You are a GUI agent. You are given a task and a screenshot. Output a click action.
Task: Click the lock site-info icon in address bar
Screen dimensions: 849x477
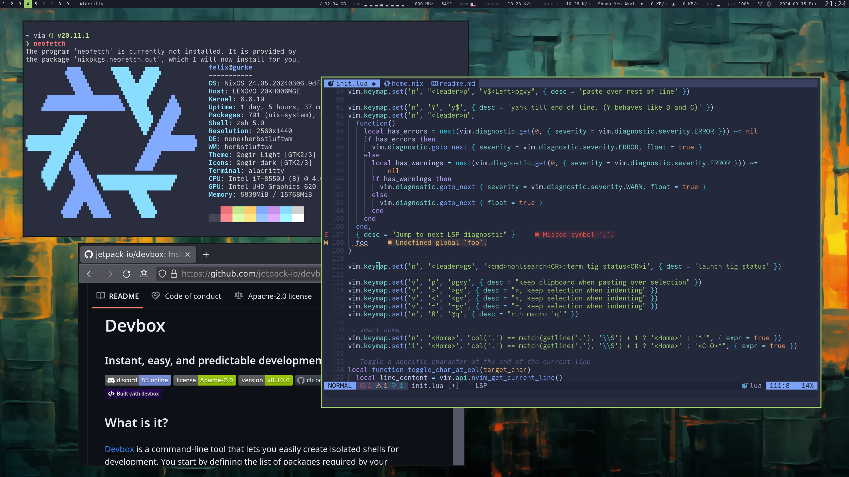coord(174,274)
